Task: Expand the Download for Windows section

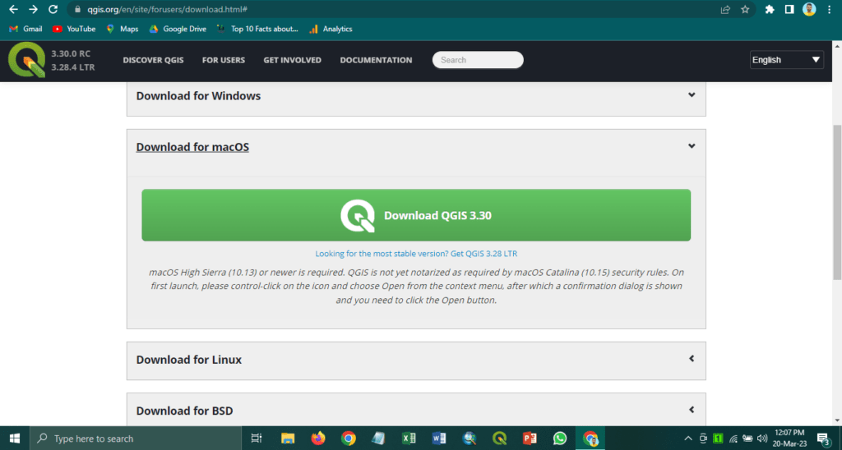Action: [x=416, y=96]
